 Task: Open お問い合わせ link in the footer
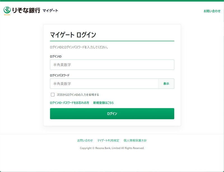coord(85,140)
